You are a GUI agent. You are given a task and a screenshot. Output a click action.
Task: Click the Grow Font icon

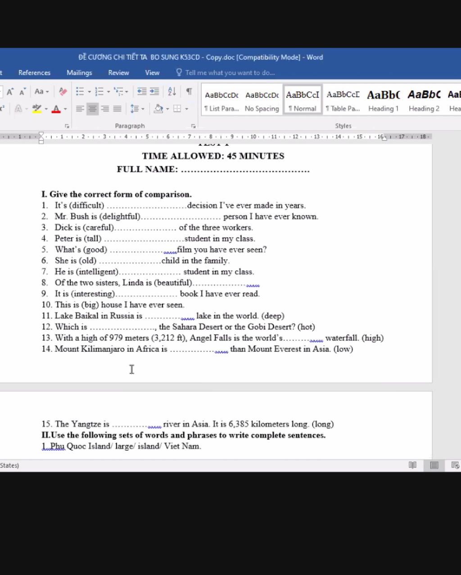[x=9, y=91]
